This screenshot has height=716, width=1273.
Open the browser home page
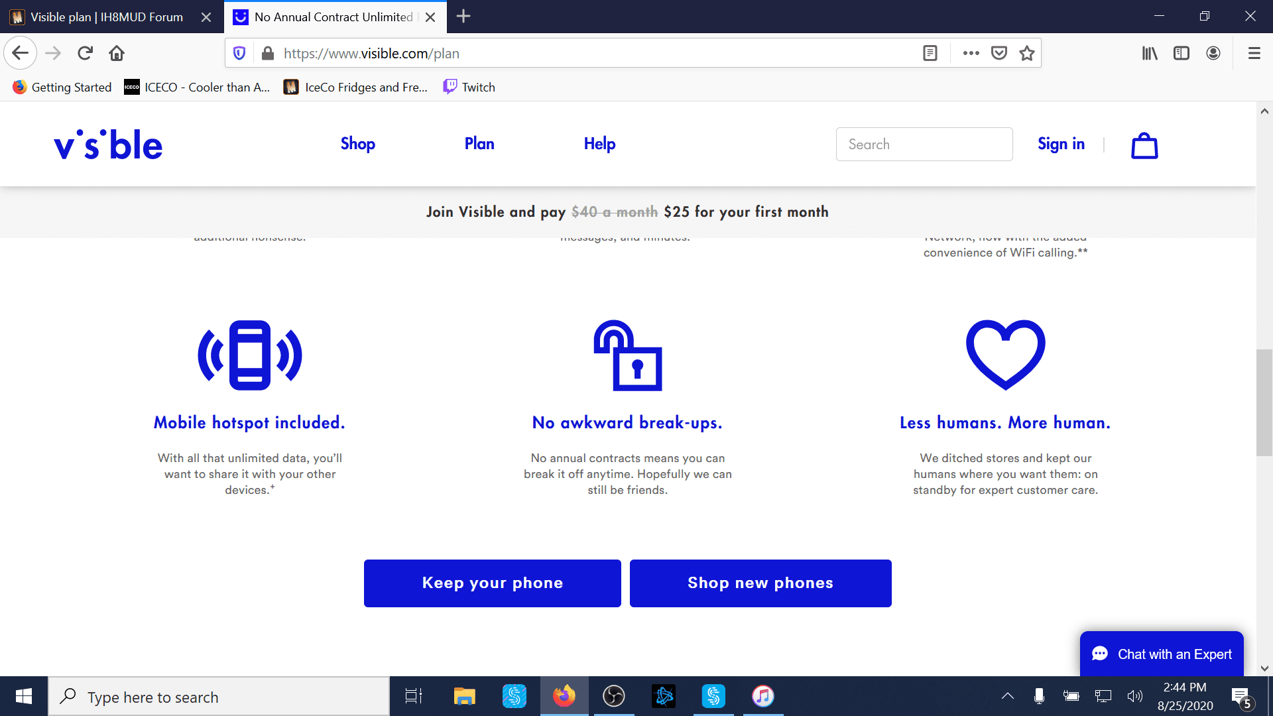coord(117,53)
